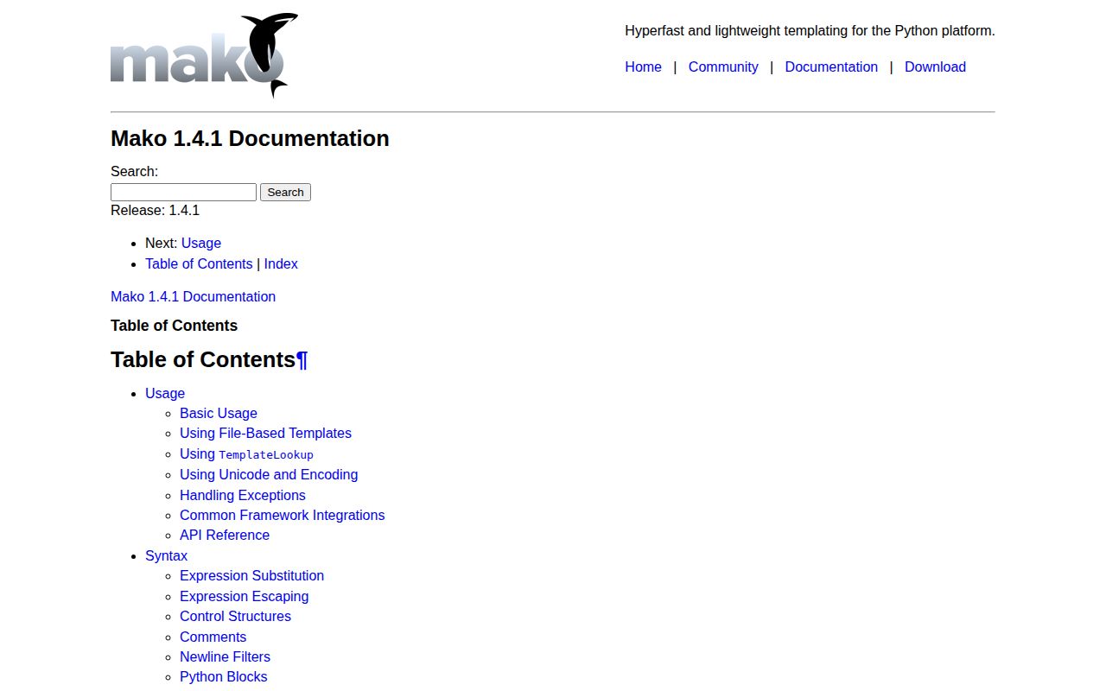The height and width of the screenshot is (691, 1106).
Task: Open the Documentation navigation link
Action: [831, 67]
